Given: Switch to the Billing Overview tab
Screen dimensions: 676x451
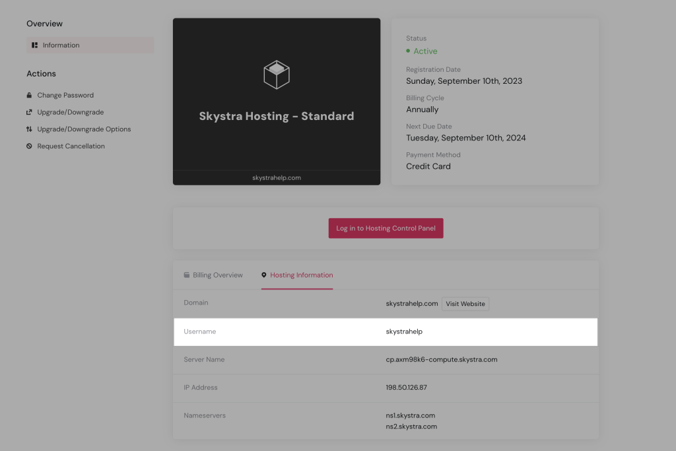Looking at the screenshot, I should (217, 275).
